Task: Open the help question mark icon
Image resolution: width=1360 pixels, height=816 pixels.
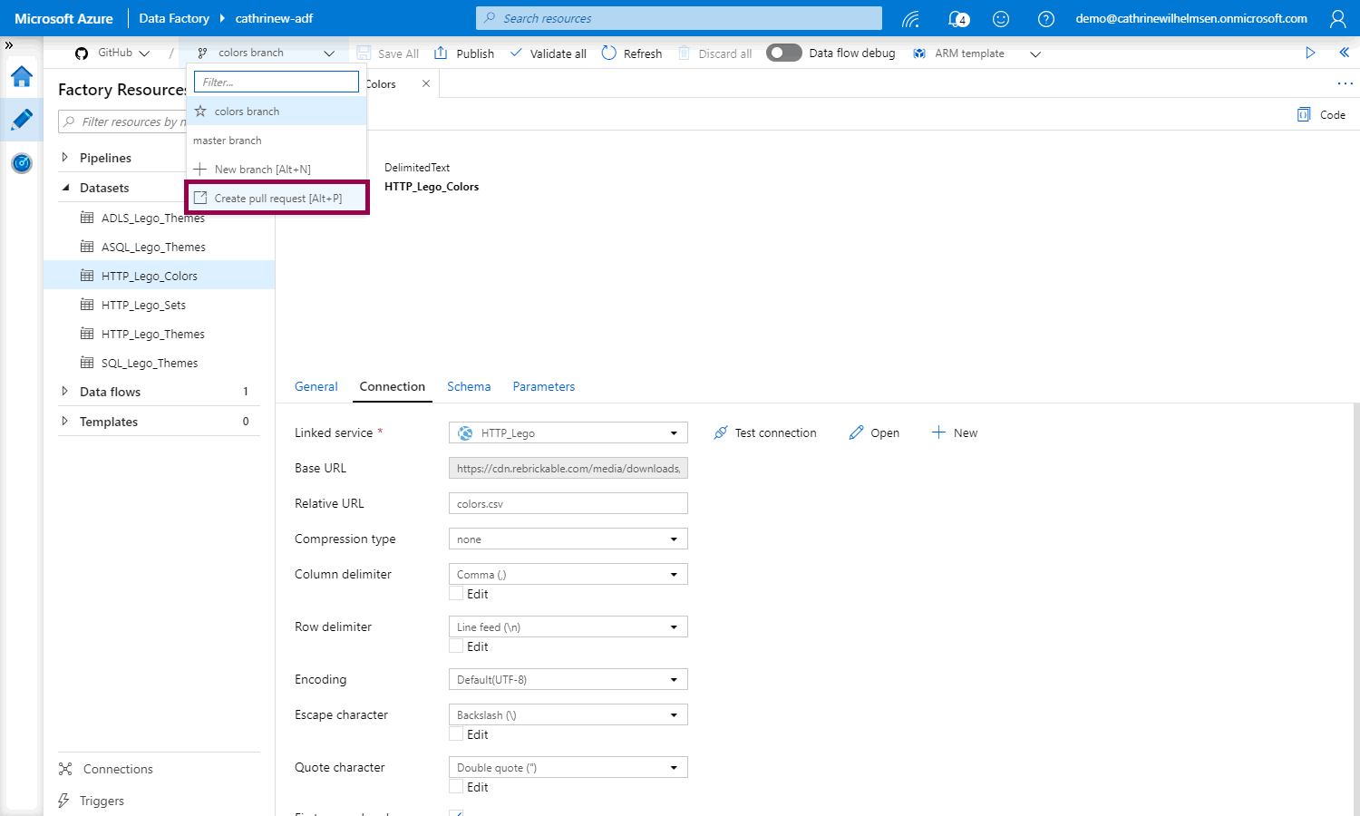Action: point(1045,18)
